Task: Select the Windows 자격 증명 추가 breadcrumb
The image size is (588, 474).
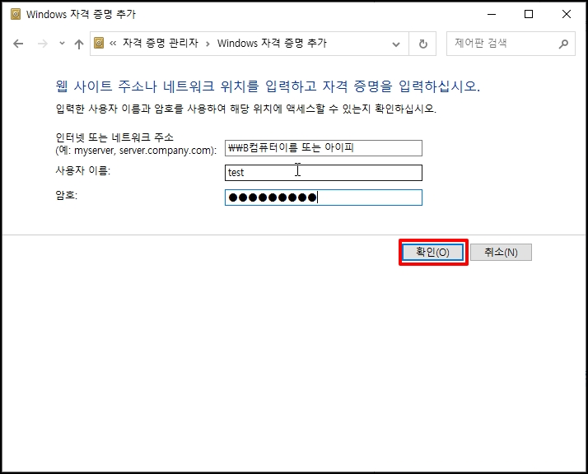Action: pyautogui.click(x=272, y=43)
